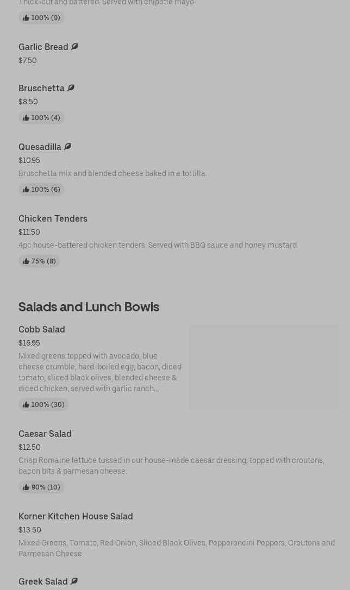Select the Greek Salad item
The width and height of the screenshot is (350, 590).
click(x=43, y=581)
